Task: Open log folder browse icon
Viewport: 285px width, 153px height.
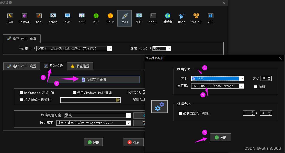Action: point(118,100)
